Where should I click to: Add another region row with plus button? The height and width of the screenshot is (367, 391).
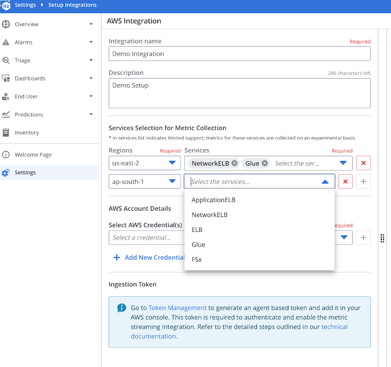pyautogui.click(x=363, y=182)
